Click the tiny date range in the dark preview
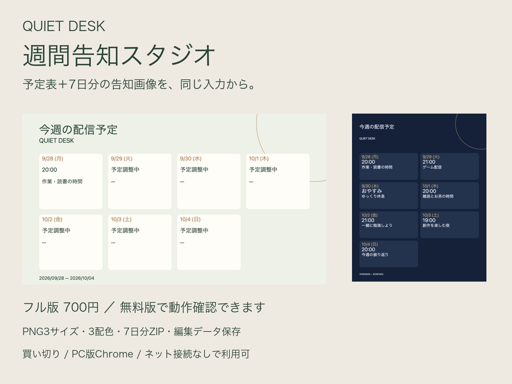 (x=371, y=274)
